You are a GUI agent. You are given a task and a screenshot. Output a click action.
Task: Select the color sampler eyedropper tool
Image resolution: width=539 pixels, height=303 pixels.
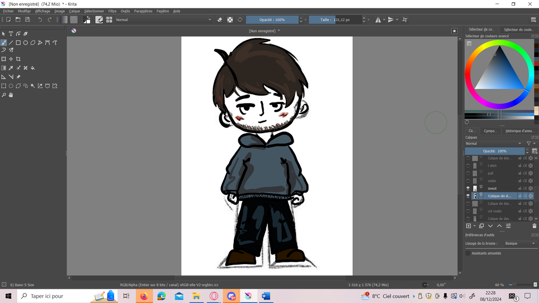[x=11, y=68]
